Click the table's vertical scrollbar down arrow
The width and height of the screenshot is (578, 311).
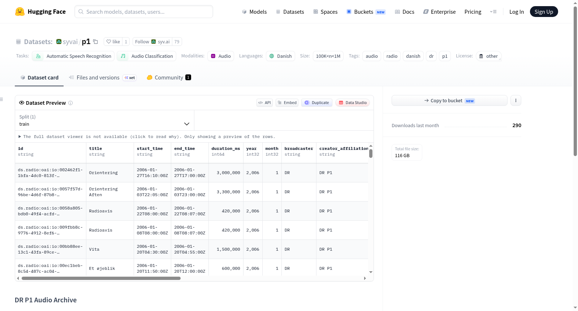click(371, 272)
